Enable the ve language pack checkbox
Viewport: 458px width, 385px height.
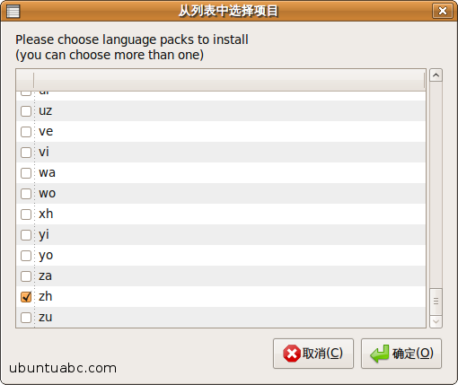(26, 132)
